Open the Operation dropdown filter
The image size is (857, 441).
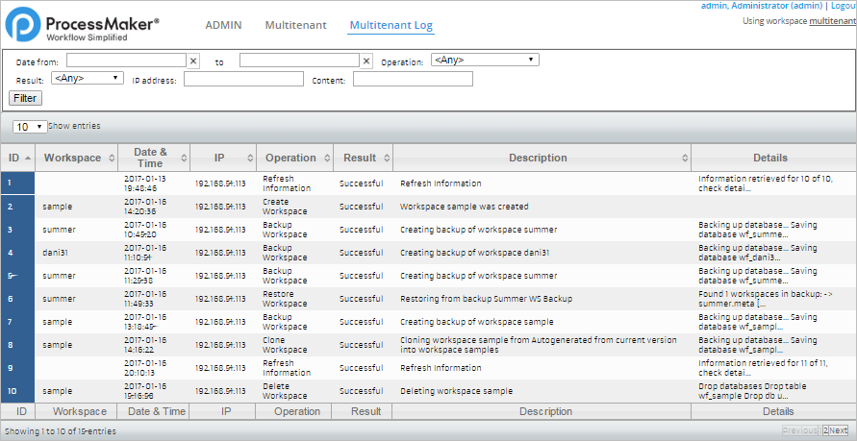[x=485, y=60]
